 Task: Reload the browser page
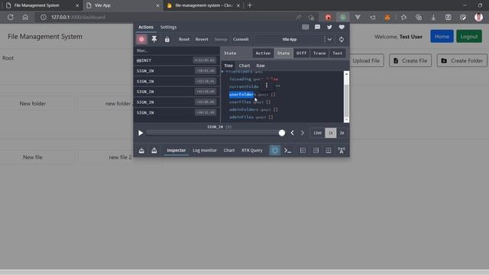[10, 17]
